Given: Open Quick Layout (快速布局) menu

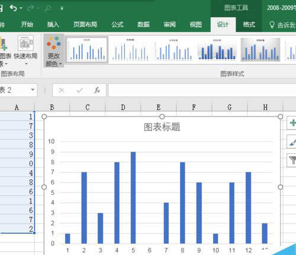Looking at the screenshot, I should coord(25,50).
